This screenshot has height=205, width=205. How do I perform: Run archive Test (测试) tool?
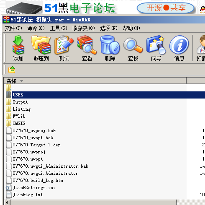click(x=64, y=48)
